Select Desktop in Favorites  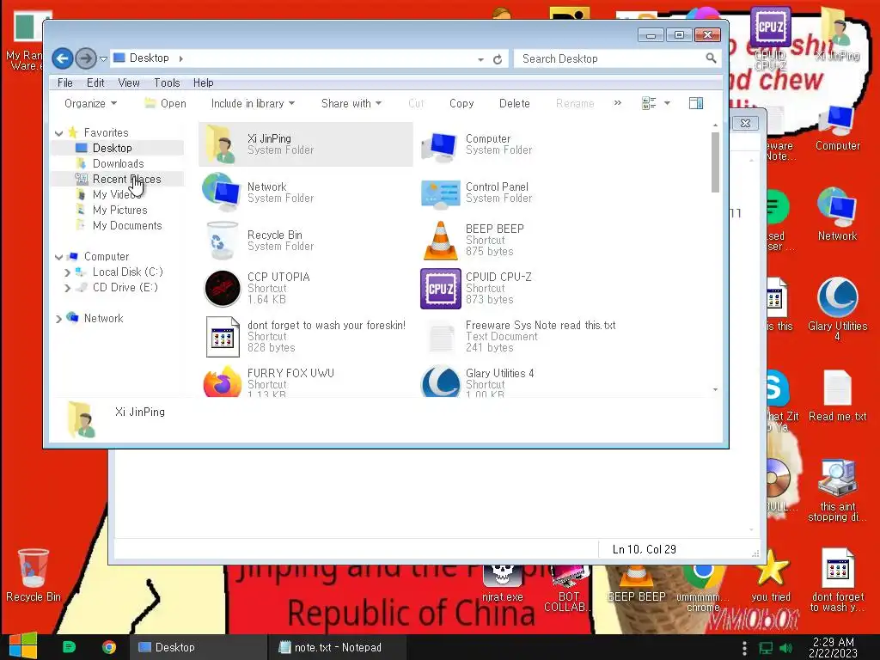tap(112, 148)
